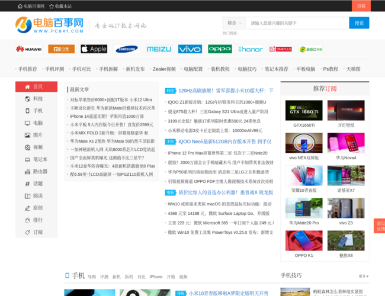Open Ps教程 nav link
The image size is (385, 296).
pos(331,69)
